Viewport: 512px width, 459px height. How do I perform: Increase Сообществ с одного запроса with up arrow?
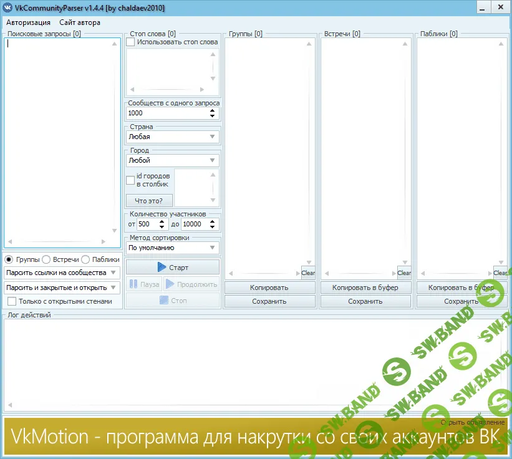[x=213, y=110]
